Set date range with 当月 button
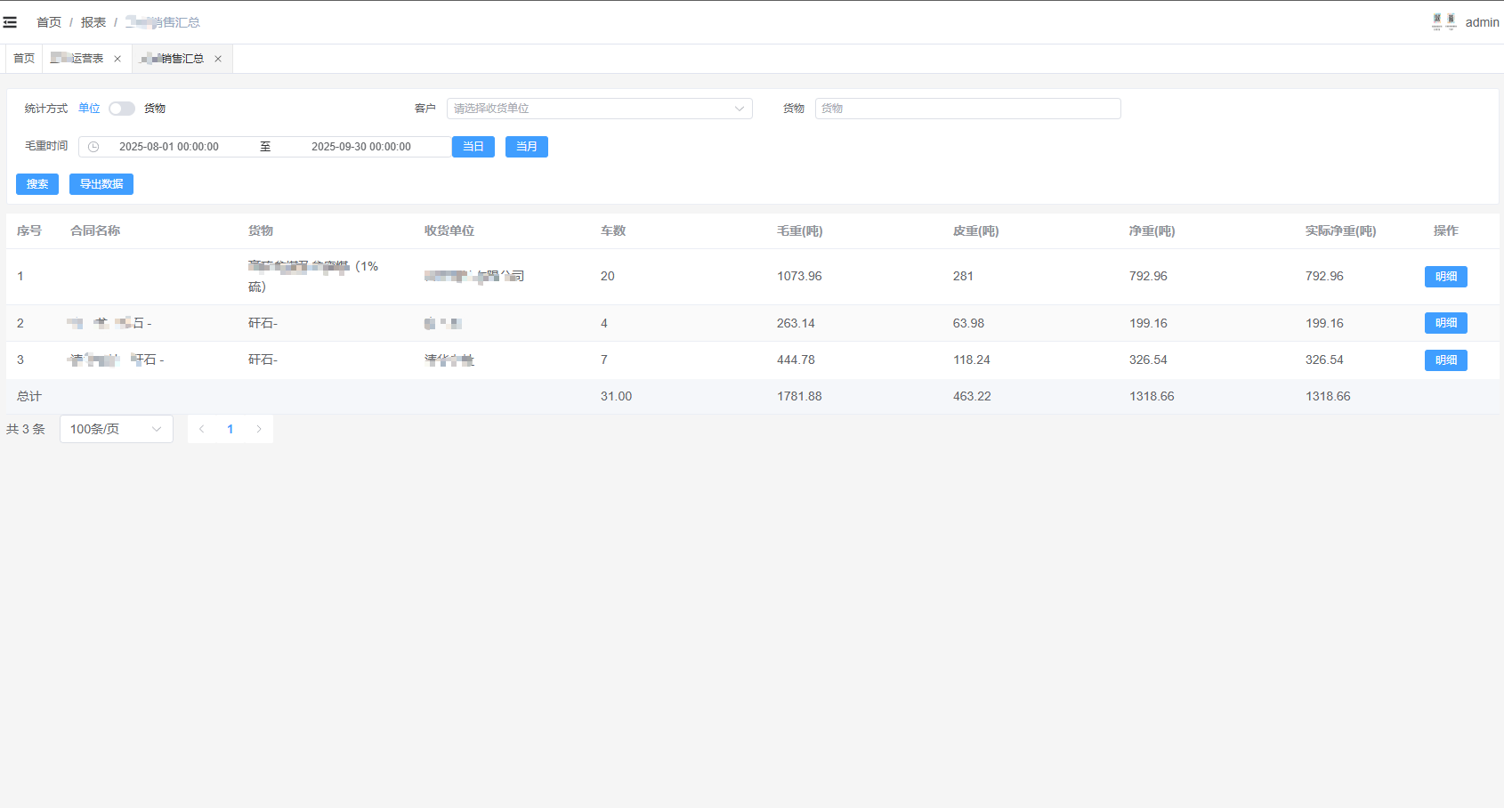The width and height of the screenshot is (1504, 808). [526, 147]
